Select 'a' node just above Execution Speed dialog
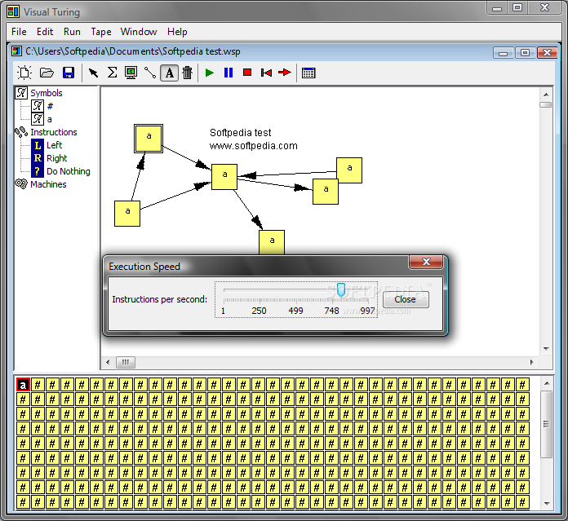This screenshot has width=568, height=521. (272, 242)
